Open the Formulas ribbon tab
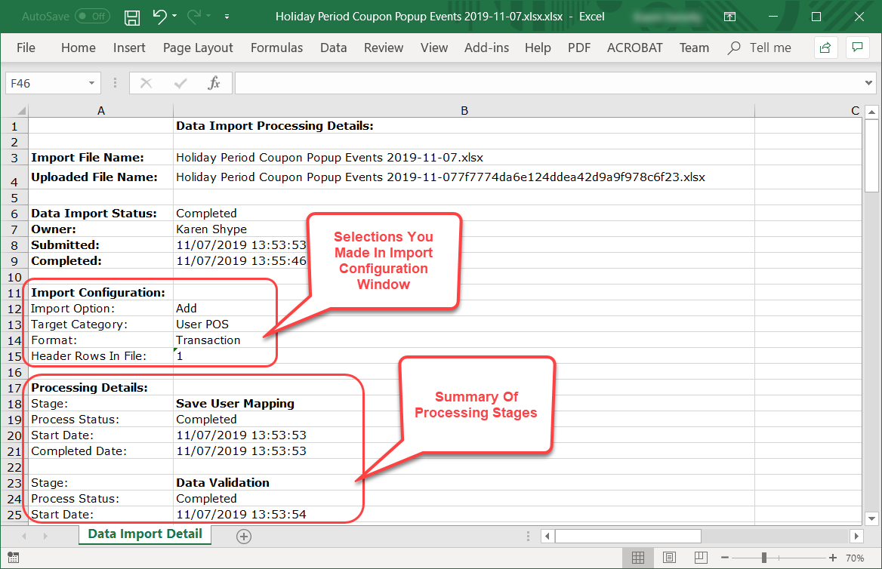This screenshot has height=569, width=882. tap(276, 48)
